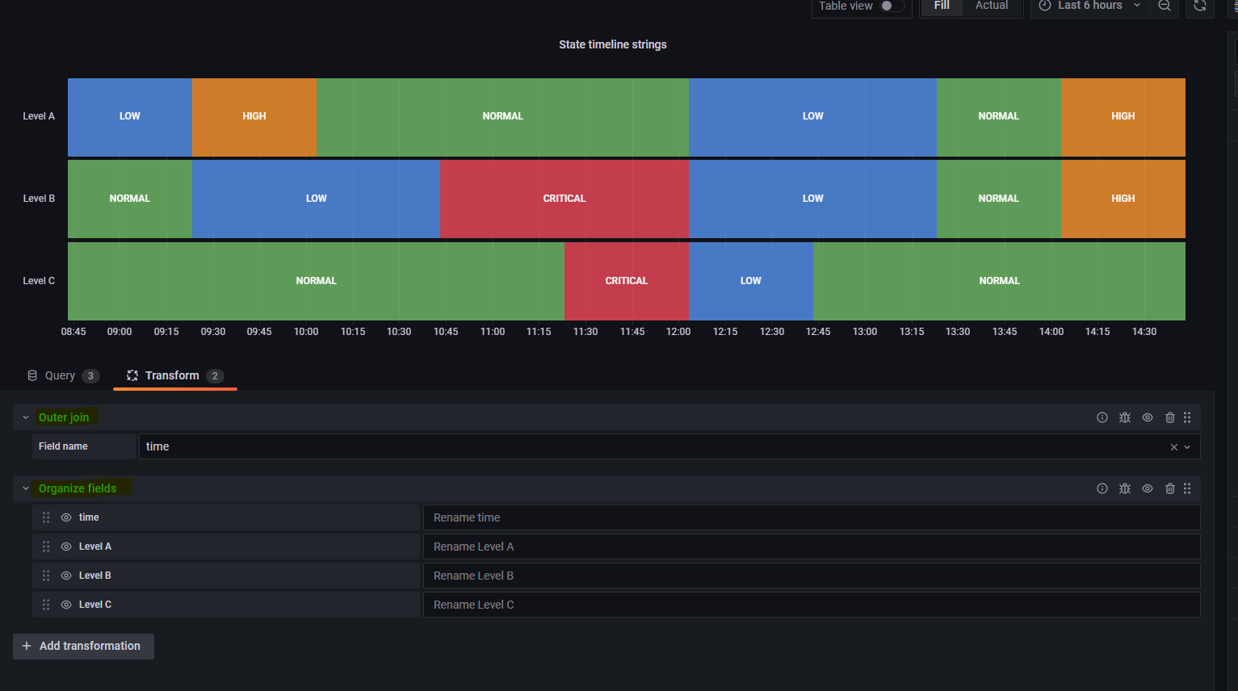Zoom out the time range with magnifier icon
This screenshot has height=691, width=1238.
tap(1164, 6)
